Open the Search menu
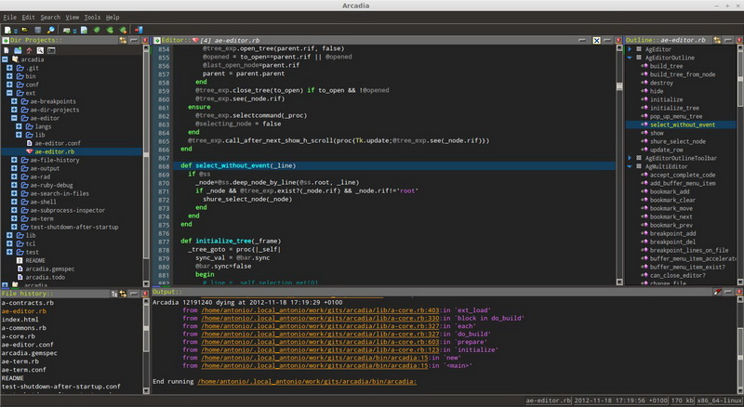This screenshot has width=744, height=407. pyautogui.click(x=50, y=17)
